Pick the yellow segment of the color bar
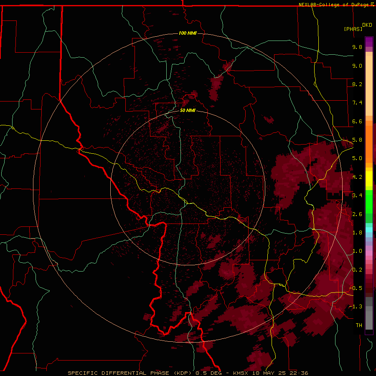The height and width of the screenshot is (376, 376). (x=369, y=179)
